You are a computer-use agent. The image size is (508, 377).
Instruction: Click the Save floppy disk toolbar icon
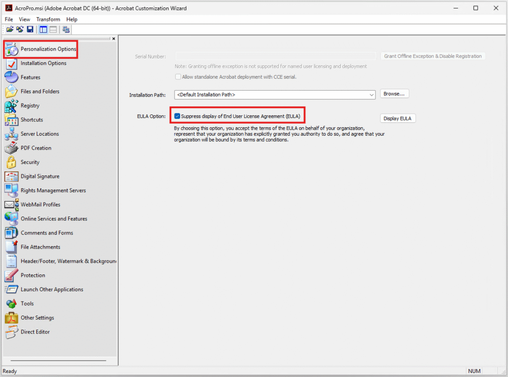pyautogui.click(x=30, y=30)
